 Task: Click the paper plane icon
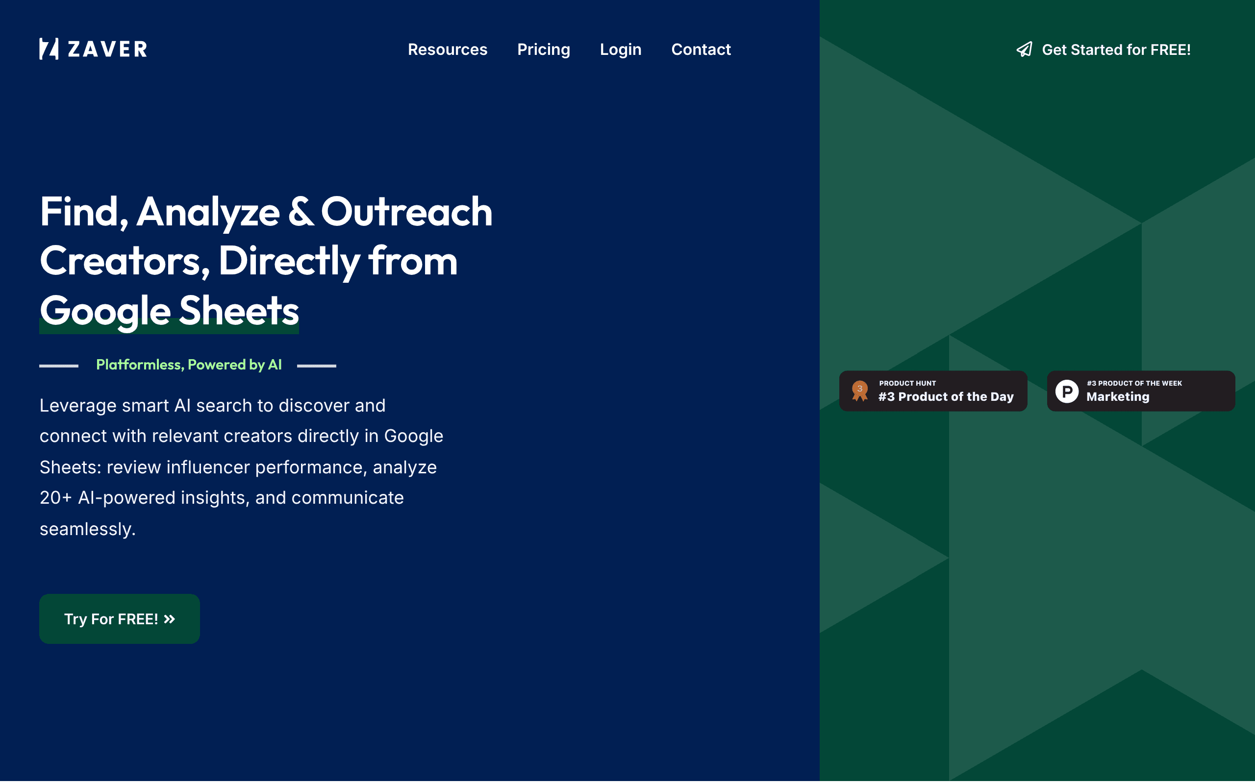pos(1024,49)
